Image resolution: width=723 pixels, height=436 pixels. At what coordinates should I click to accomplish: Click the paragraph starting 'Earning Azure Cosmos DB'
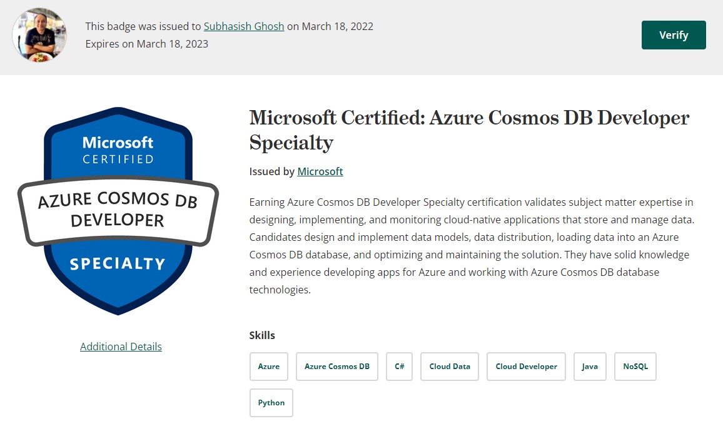[x=472, y=246]
